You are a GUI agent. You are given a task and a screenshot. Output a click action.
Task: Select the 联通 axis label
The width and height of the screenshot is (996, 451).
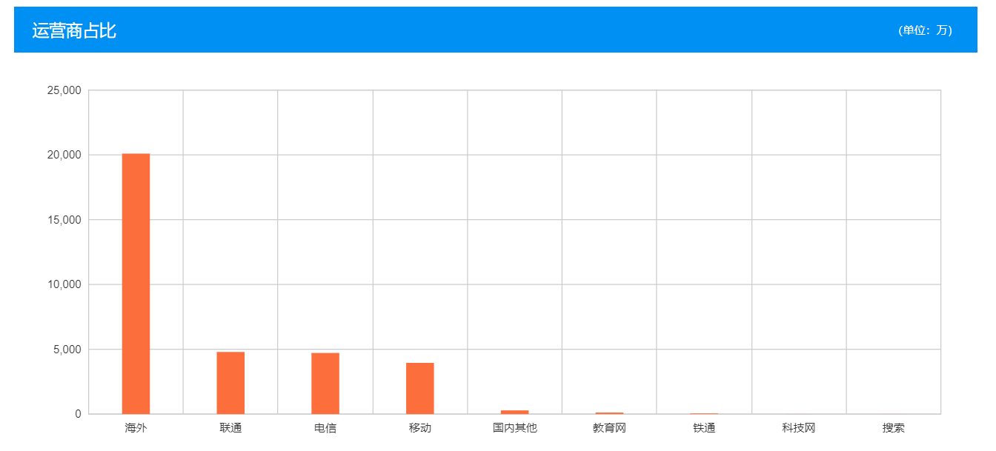click(x=230, y=428)
